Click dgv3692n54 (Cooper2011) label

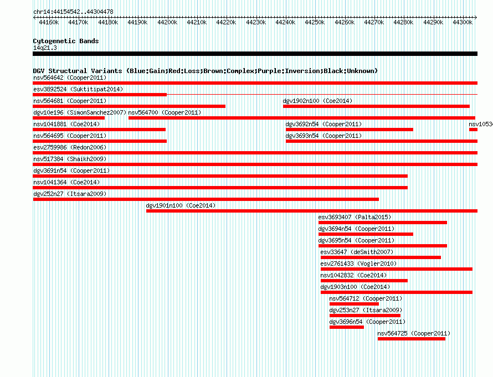click(x=323, y=124)
